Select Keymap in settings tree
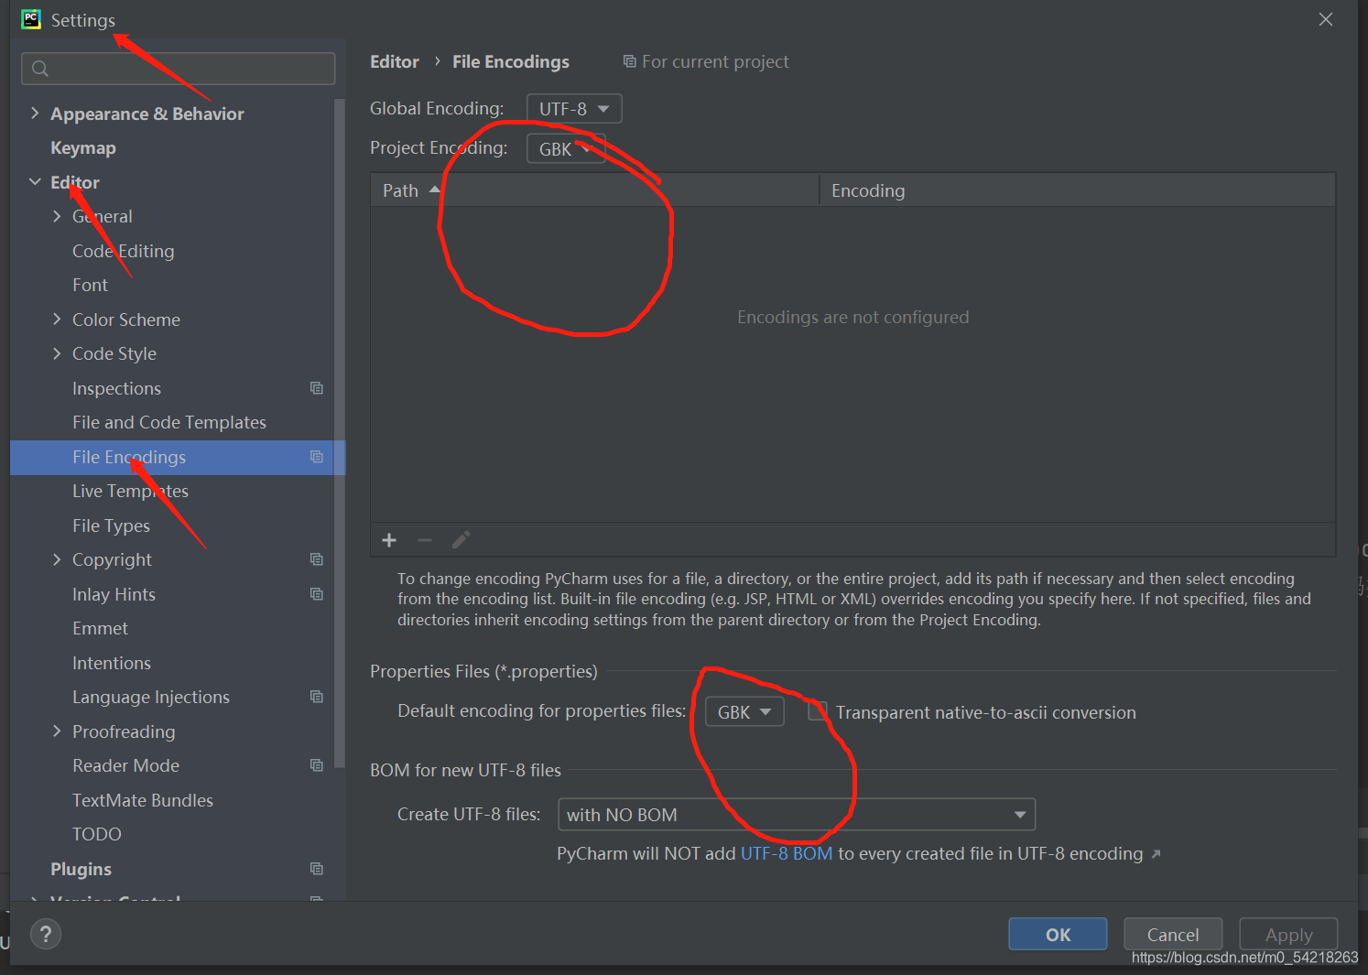Image resolution: width=1368 pixels, height=975 pixels. [x=83, y=147]
